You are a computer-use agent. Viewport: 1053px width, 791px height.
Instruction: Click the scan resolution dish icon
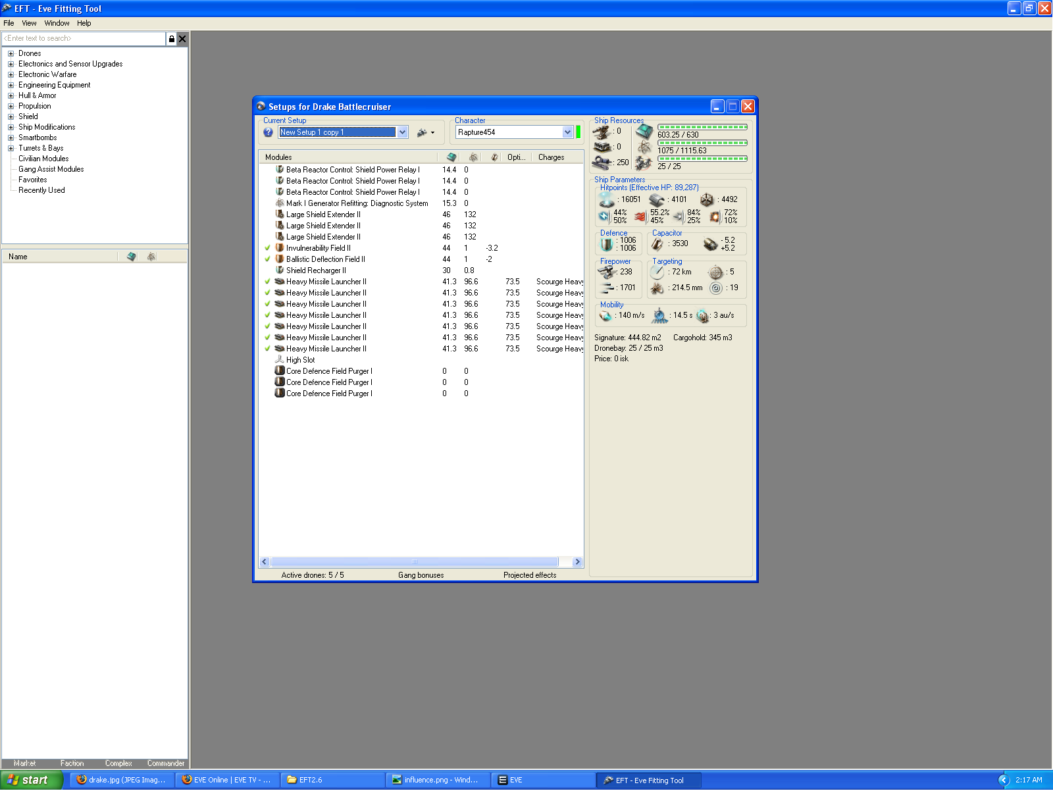click(x=657, y=288)
